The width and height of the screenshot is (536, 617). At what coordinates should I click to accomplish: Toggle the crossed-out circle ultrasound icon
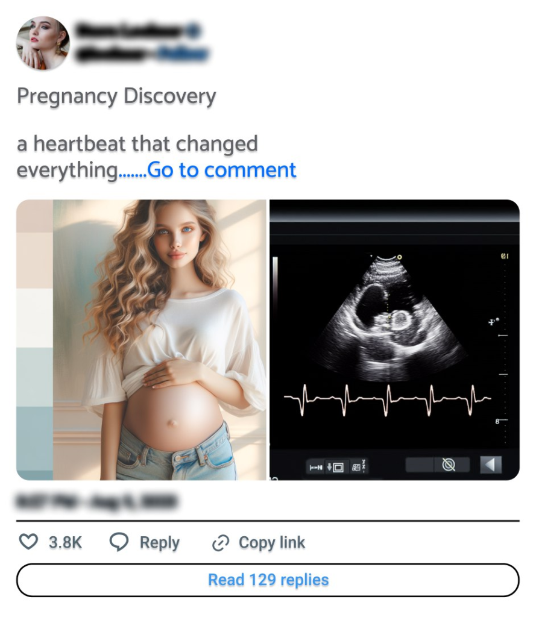(449, 465)
